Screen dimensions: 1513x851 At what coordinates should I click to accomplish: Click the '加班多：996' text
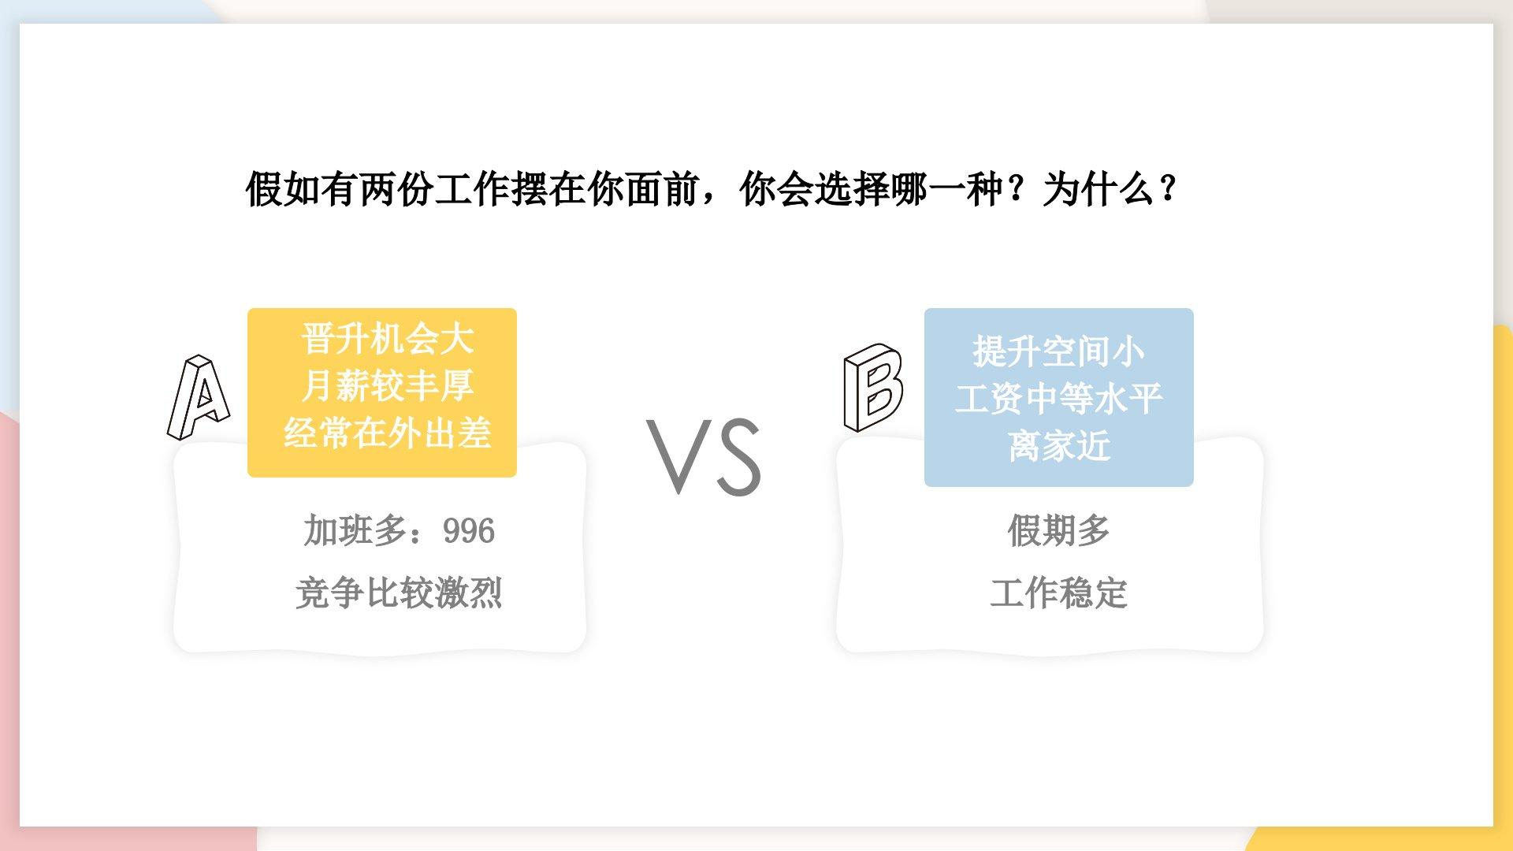pos(399,531)
